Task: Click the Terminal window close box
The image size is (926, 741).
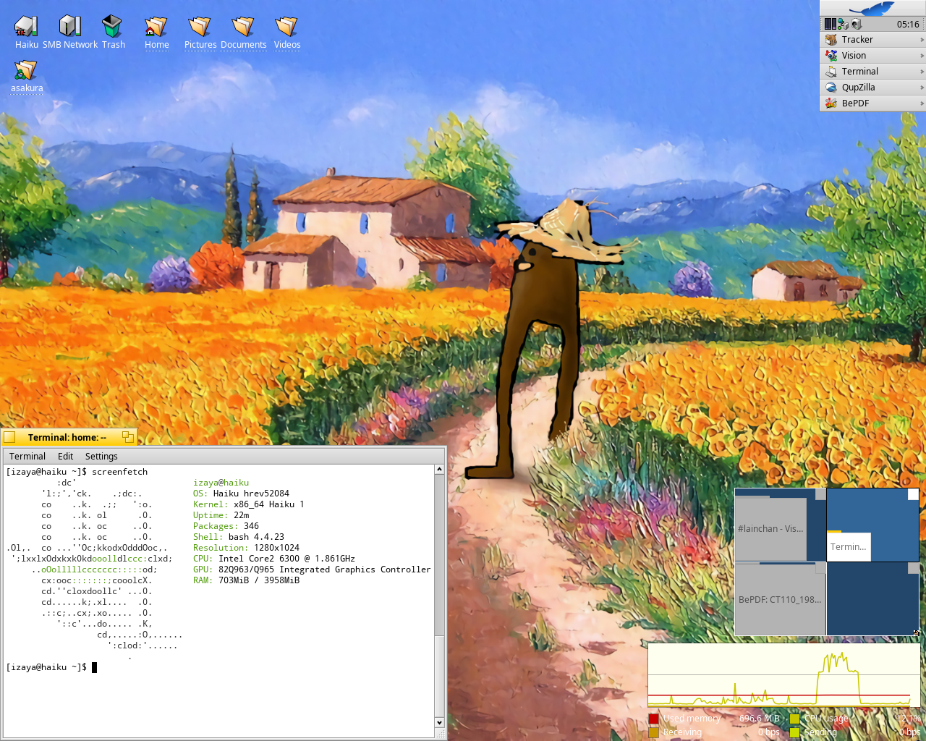Action: point(9,437)
